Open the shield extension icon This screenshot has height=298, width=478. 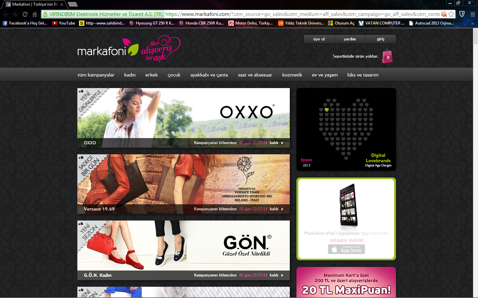(x=462, y=14)
